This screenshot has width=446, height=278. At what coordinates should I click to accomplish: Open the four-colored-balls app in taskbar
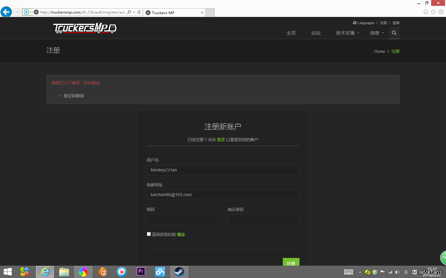click(25, 272)
